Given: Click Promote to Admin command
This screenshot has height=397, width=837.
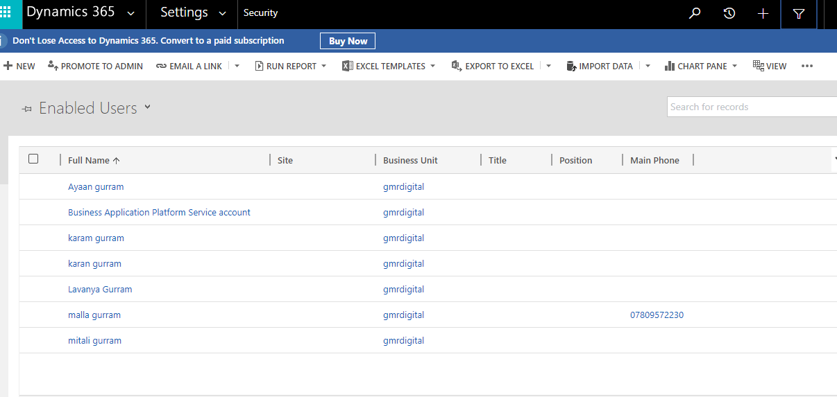Looking at the screenshot, I should tap(95, 67).
